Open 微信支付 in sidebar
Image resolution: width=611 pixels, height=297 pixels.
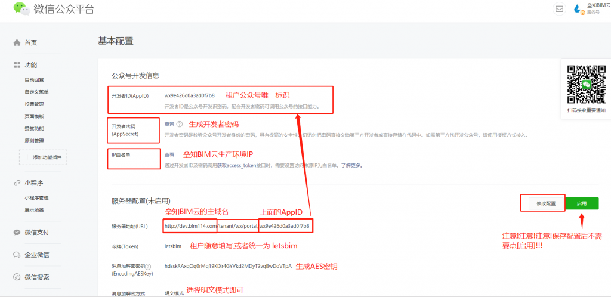(37, 233)
